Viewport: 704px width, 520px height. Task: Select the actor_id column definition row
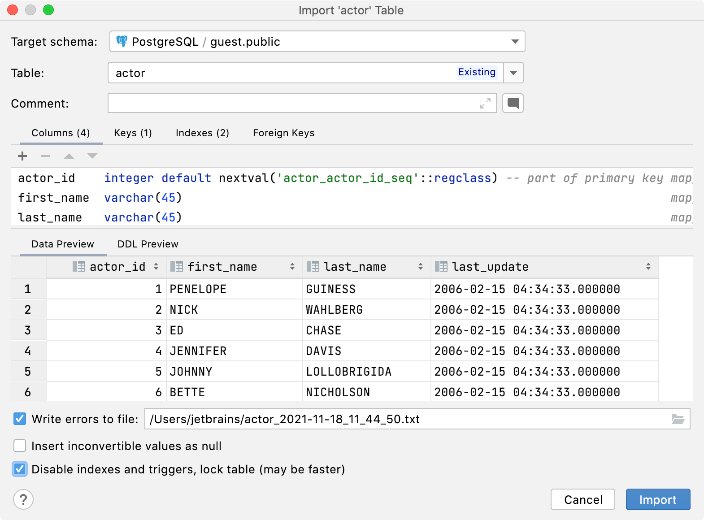pyautogui.click(x=352, y=178)
